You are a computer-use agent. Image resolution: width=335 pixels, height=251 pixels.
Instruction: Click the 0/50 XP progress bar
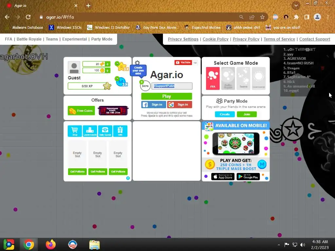[87, 86]
